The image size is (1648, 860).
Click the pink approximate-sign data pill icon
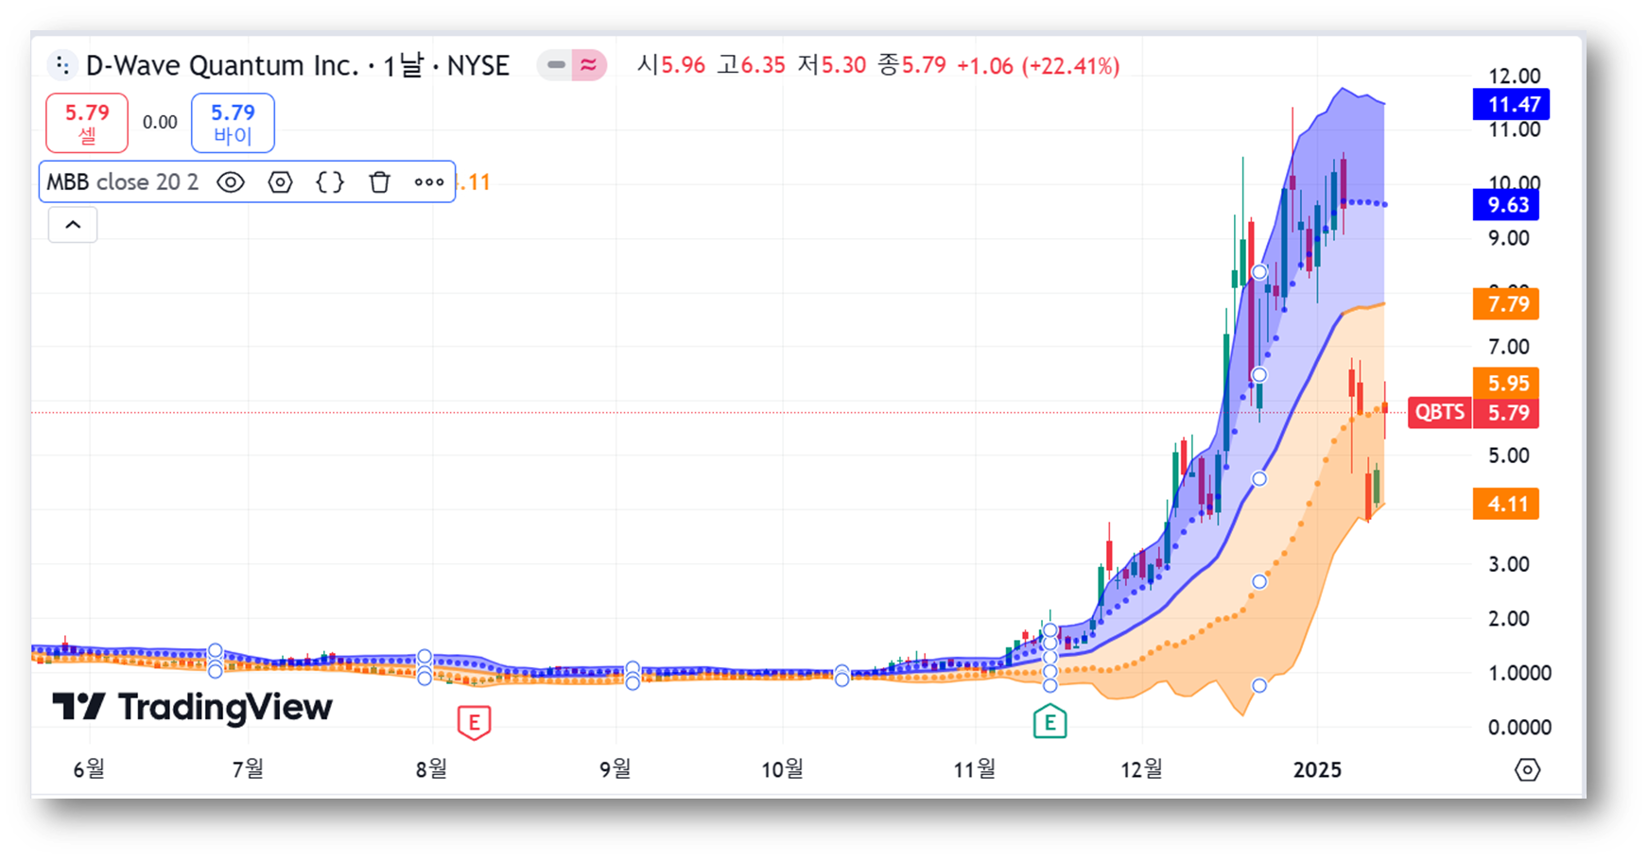click(x=588, y=65)
